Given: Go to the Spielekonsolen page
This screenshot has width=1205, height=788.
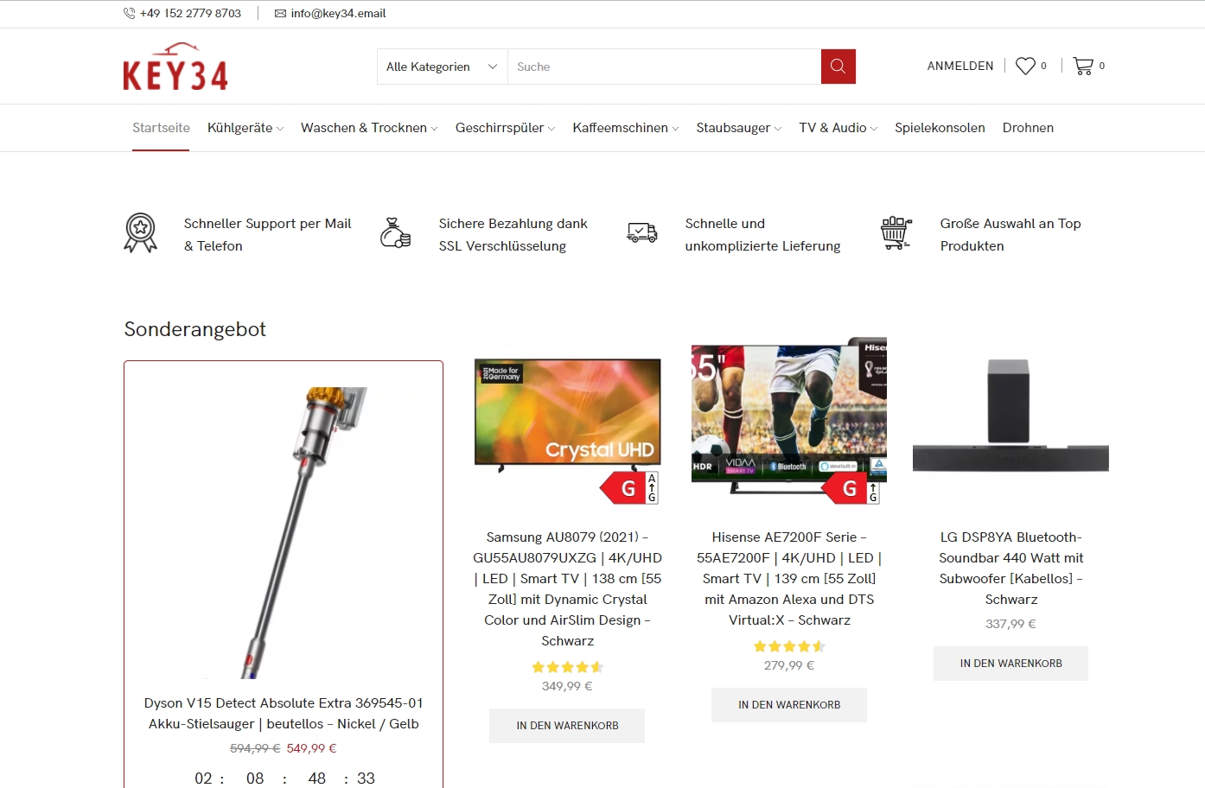Looking at the screenshot, I should (x=940, y=128).
